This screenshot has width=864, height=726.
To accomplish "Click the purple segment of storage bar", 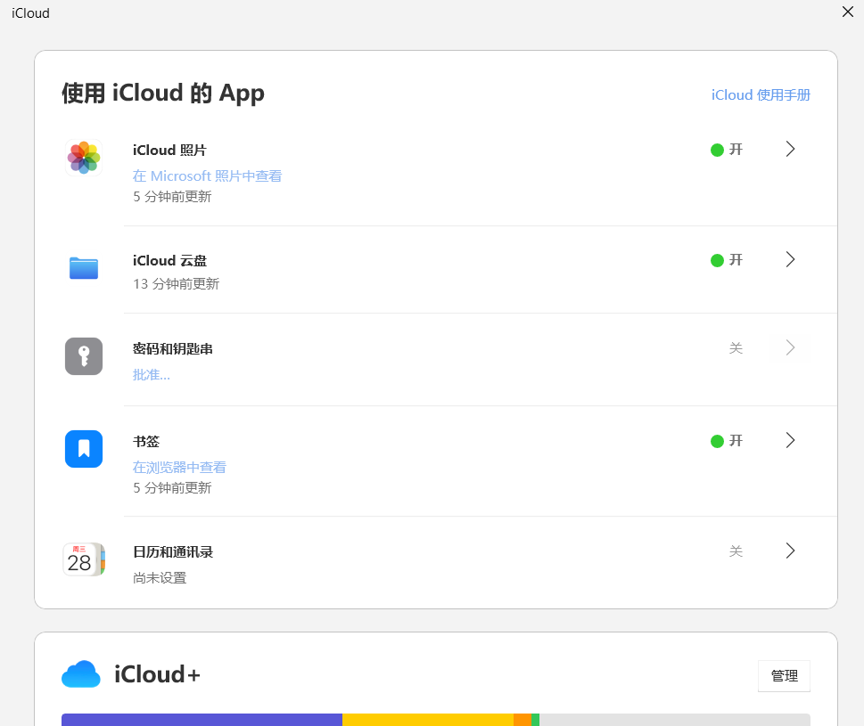I will coord(202,720).
